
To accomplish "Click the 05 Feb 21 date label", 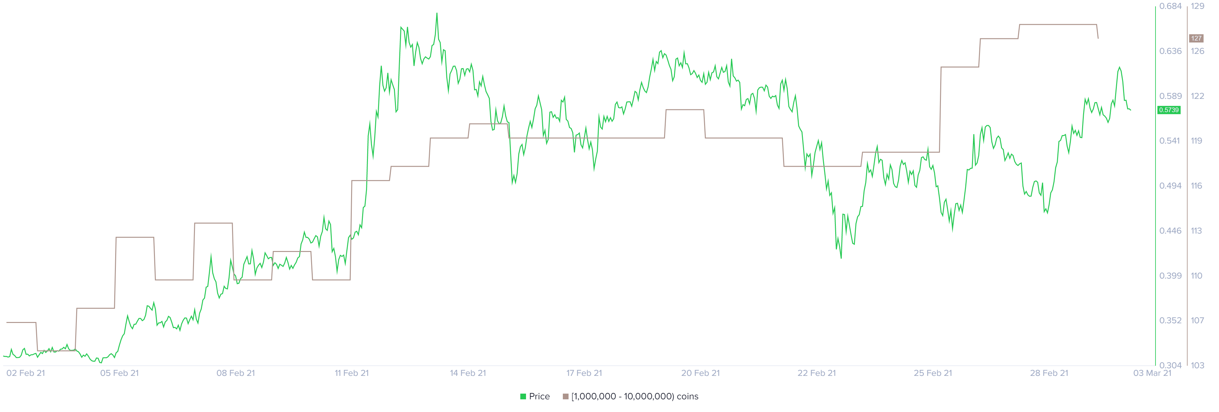I will pos(119,373).
